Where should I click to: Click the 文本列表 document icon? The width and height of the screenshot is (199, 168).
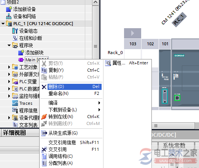[15, 125]
